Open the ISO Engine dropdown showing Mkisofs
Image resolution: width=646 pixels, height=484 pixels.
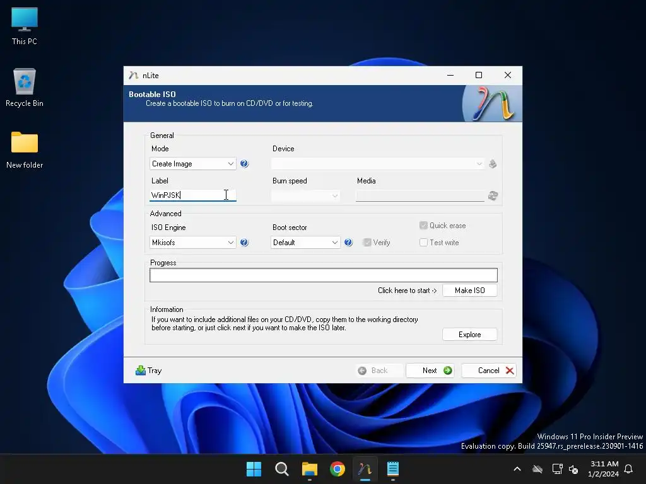pyautogui.click(x=193, y=243)
